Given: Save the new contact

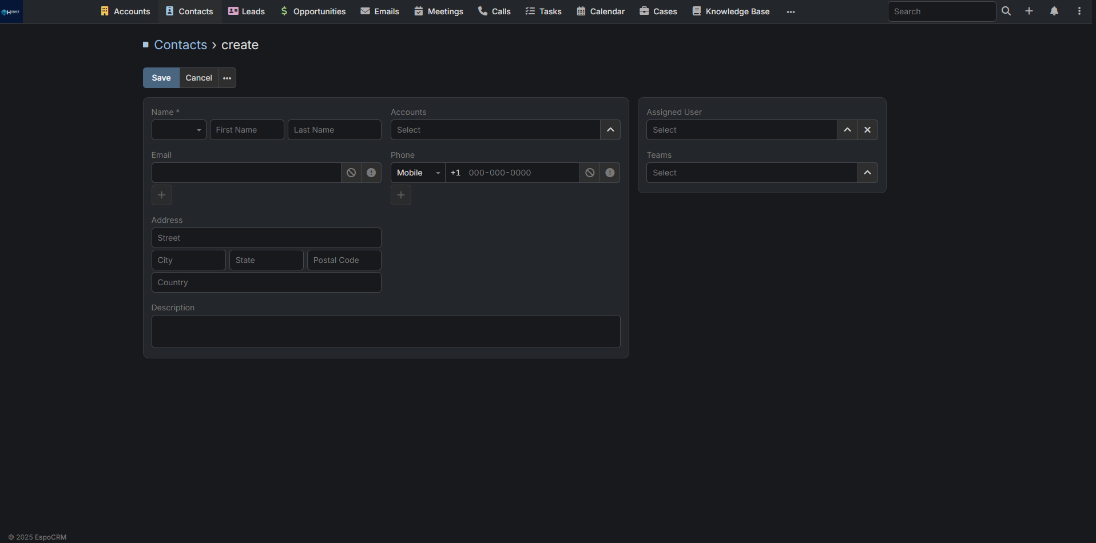Looking at the screenshot, I should (161, 78).
